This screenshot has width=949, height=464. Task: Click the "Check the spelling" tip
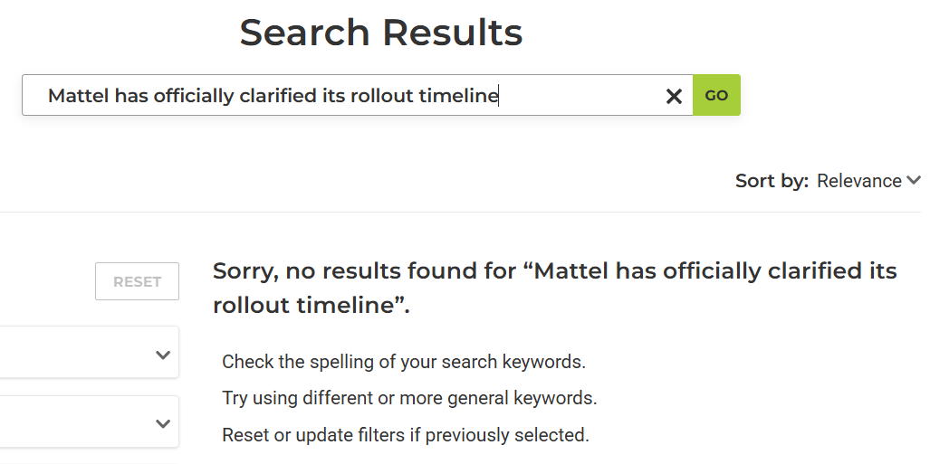click(404, 362)
